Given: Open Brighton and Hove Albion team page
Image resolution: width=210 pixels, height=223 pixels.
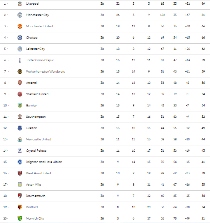Looking at the screenshot, I should pos(44,162).
